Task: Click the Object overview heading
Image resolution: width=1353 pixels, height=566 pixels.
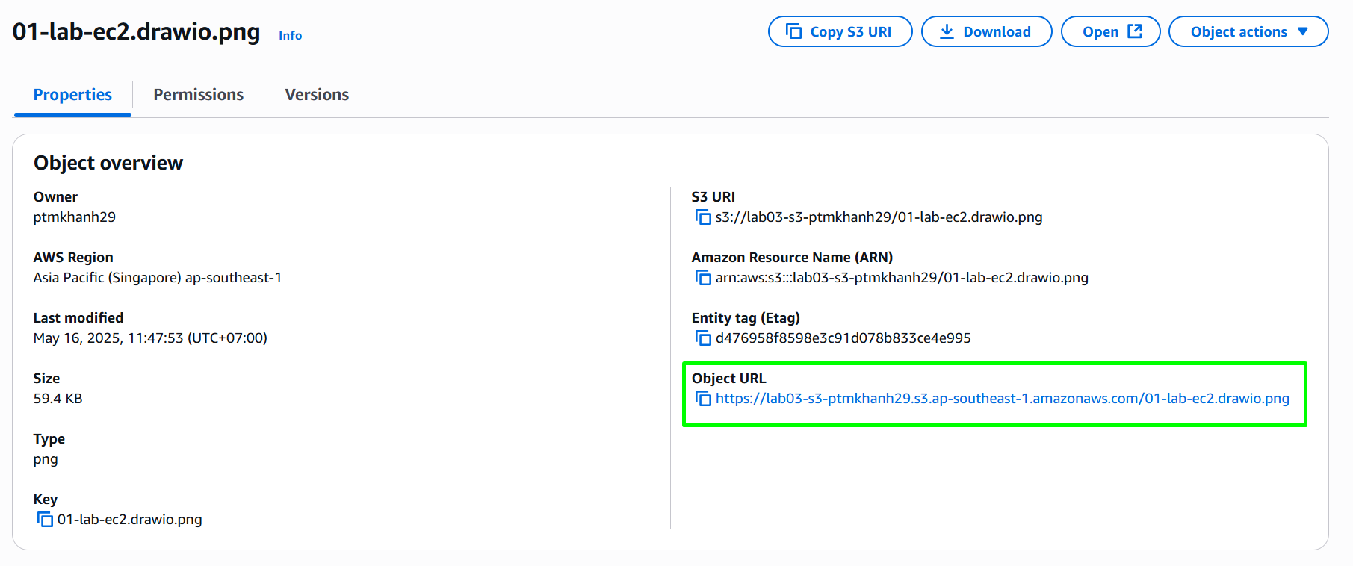Action: (x=108, y=163)
